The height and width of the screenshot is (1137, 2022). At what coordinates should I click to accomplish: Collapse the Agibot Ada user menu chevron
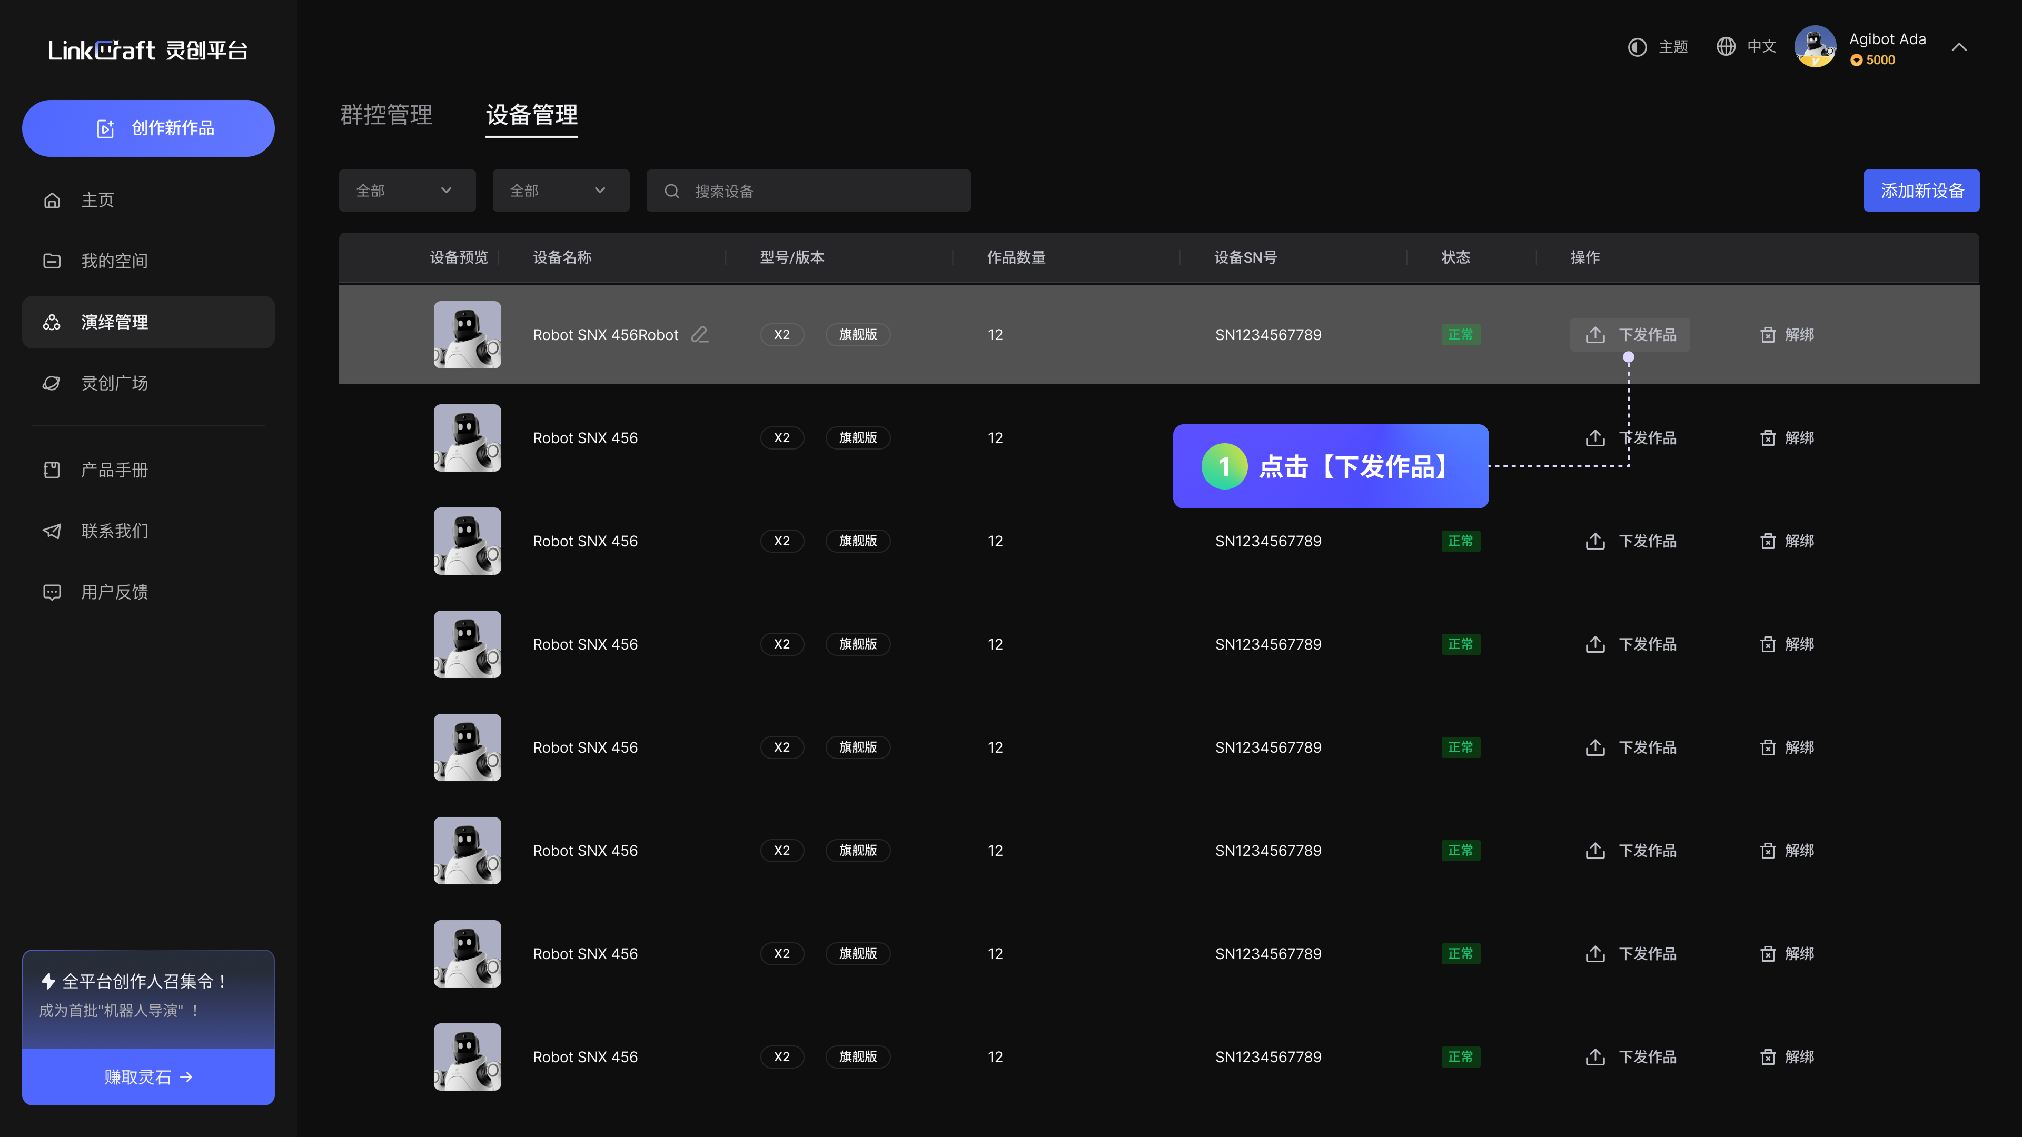click(x=1959, y=47)
